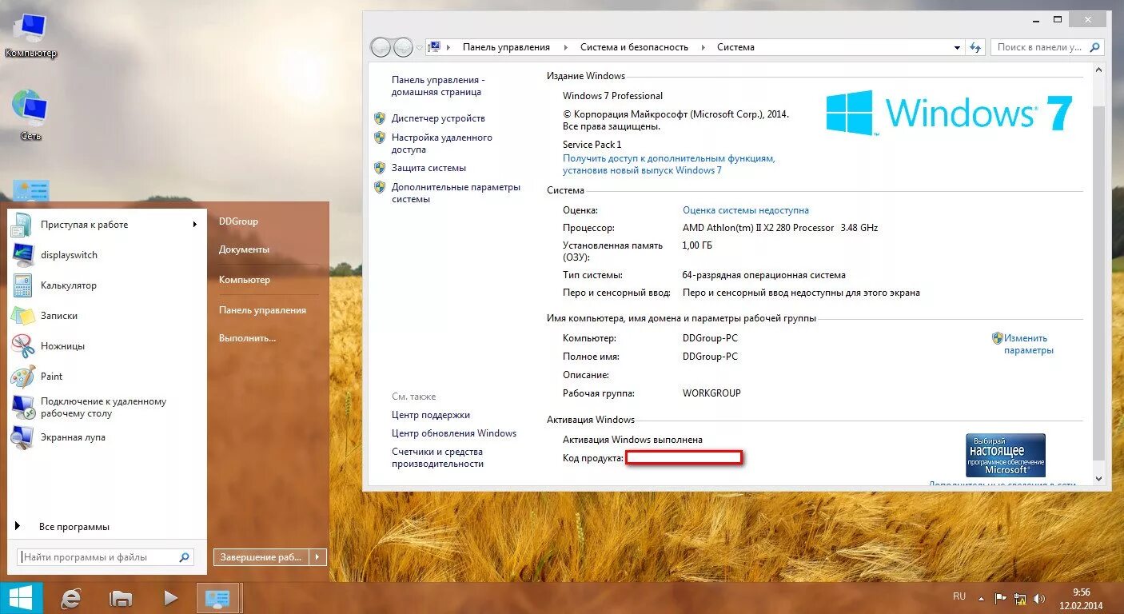Open Настройка удаленного доступа link
This screenshot has width=1124, height=614.
(442, 143)
